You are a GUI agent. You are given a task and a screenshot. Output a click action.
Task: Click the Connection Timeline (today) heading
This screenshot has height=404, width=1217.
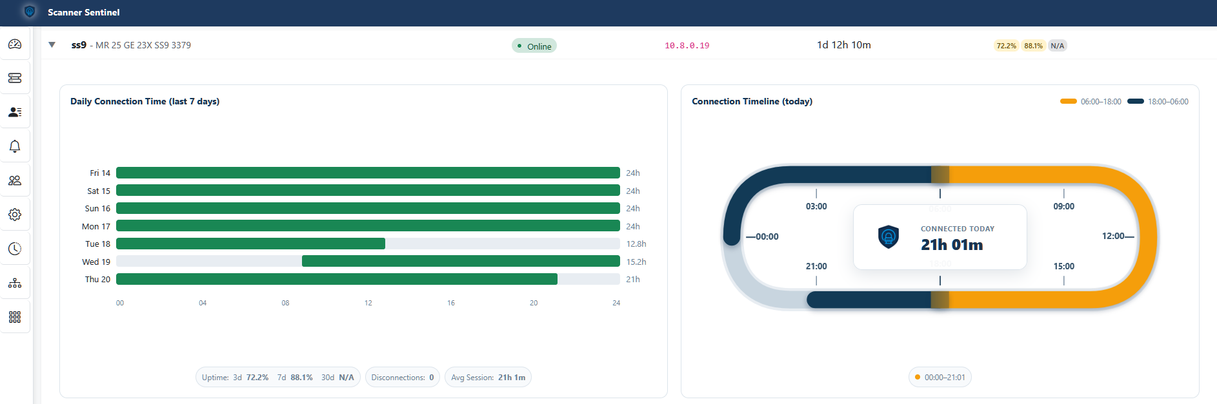(752, 101)
